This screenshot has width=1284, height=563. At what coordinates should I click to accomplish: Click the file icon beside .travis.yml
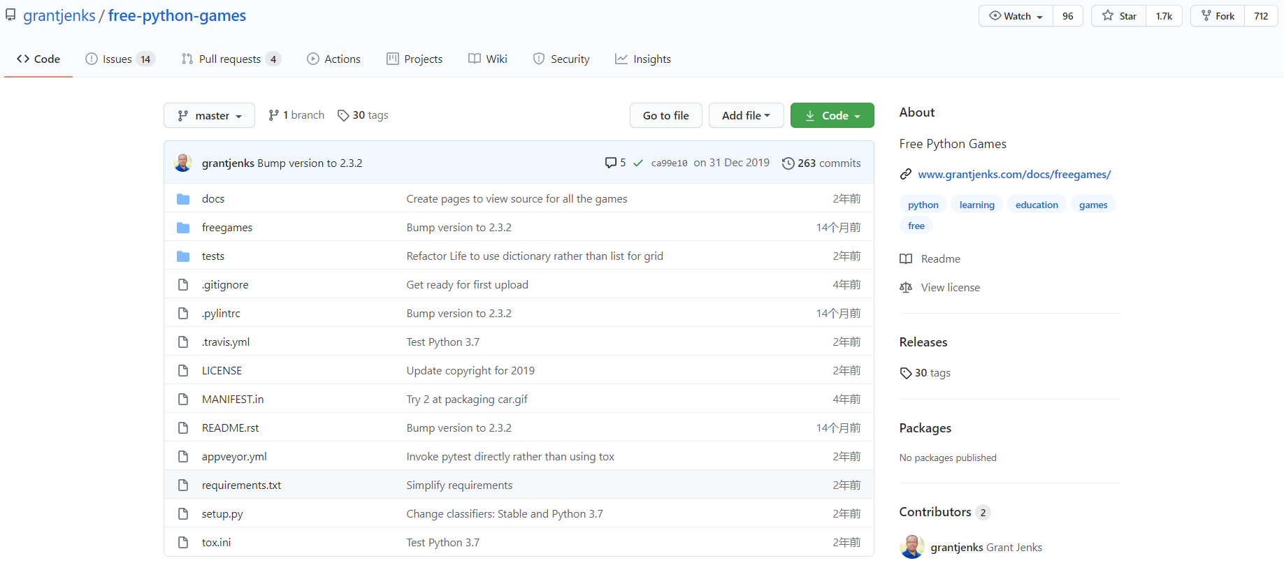183,342
